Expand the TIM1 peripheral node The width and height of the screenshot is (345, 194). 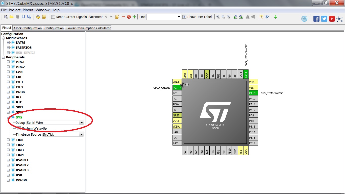tap(8, 140)
